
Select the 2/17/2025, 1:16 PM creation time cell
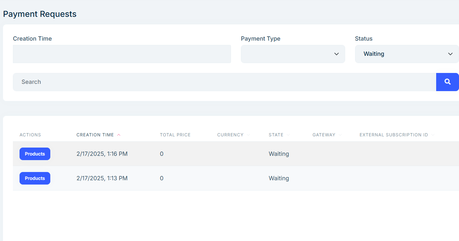pos(102,154)
